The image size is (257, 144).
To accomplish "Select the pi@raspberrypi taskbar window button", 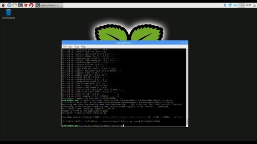I will pos(49,5).
